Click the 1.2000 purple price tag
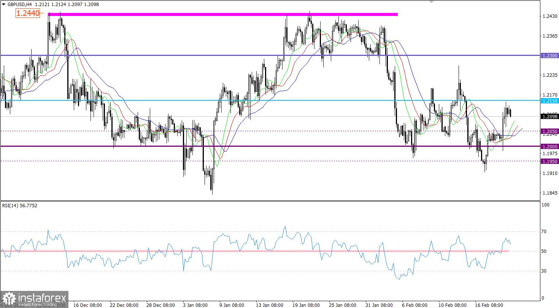The width and height of the screenshot is (559, 308). click(x=549, y=146)
